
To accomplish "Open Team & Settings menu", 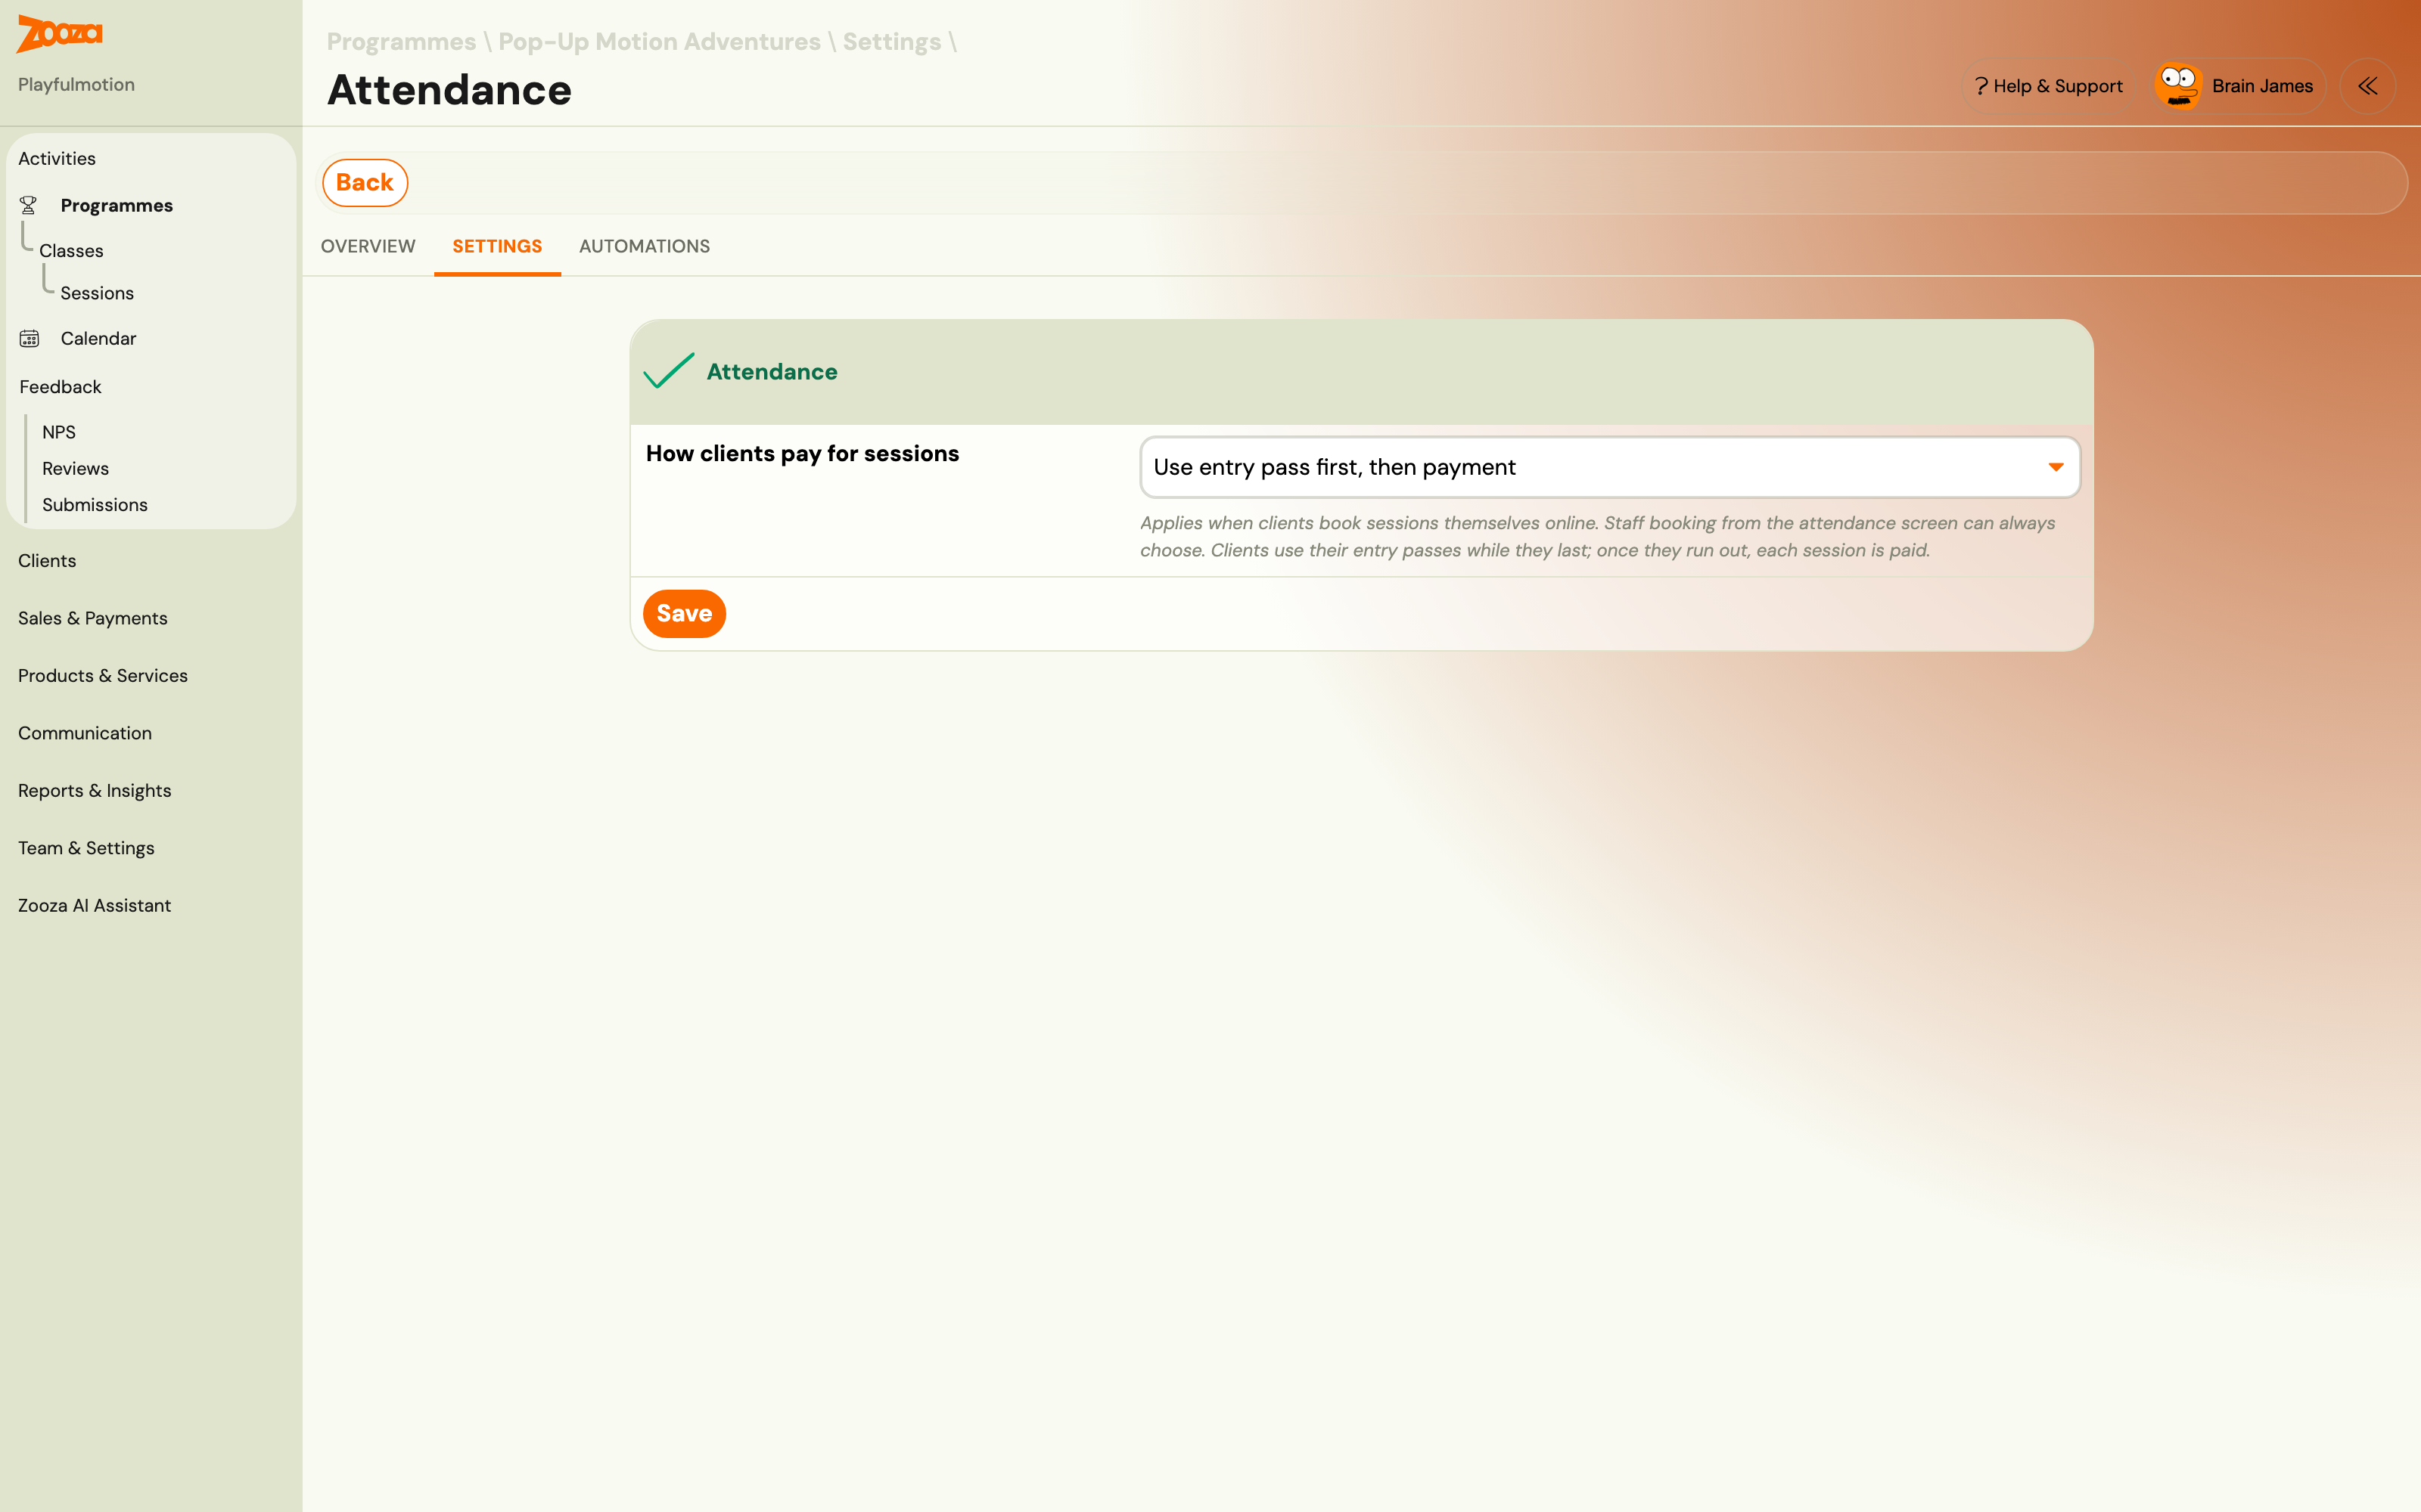I will (x=86, y=848).
